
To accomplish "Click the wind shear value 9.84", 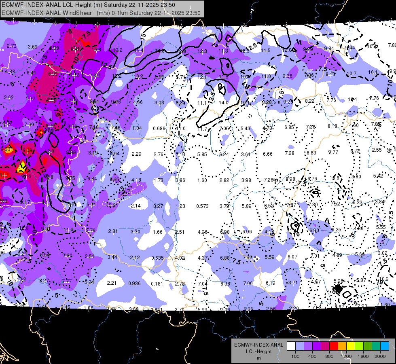I will coord(329,48).
